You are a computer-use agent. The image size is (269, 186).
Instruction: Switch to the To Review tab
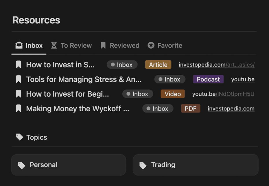[71, 45]
